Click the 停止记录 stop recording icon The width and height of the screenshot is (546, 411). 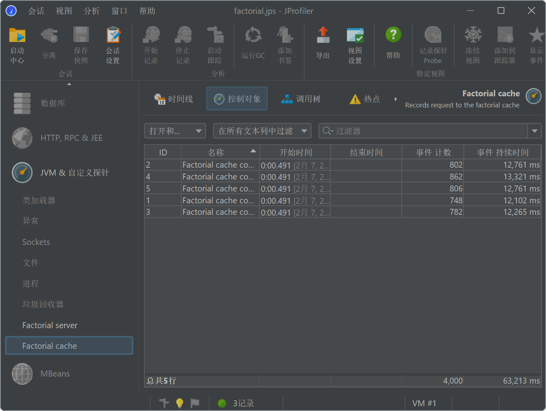tap(183, 35)
